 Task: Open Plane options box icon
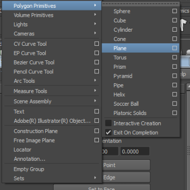174,48
